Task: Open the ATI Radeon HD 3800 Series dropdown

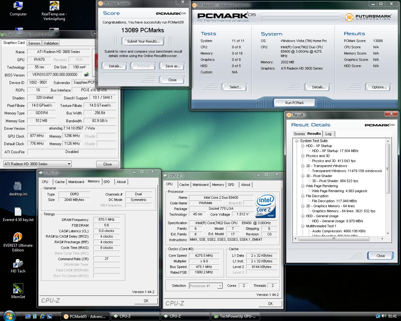Action: point(37,164)
